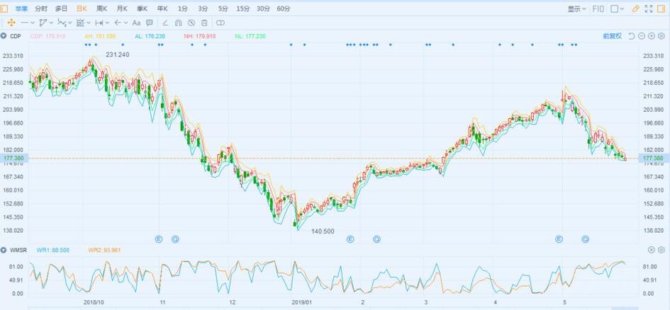Click the plus zoom-in circle icon
Viewport: 670px width, 310px height.
tap(651, 36)
